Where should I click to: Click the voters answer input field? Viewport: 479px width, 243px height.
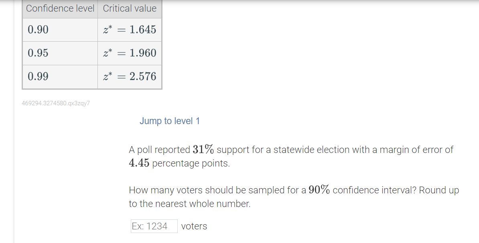pyautogui.click(x=154, y=226)
